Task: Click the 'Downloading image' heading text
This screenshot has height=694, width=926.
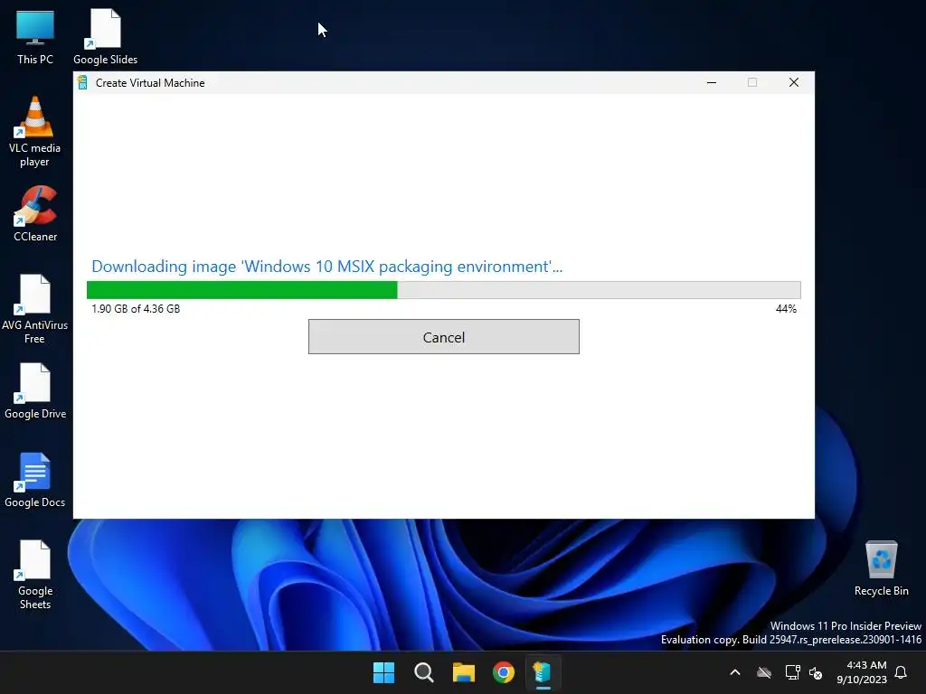Action: point(326,267)
